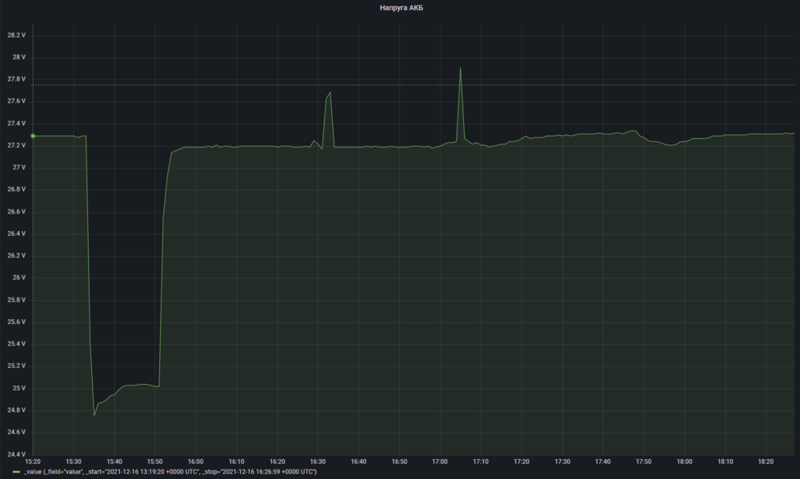Click the 17:00 time axis label
The image size is (800, 479).
[440, 461]
